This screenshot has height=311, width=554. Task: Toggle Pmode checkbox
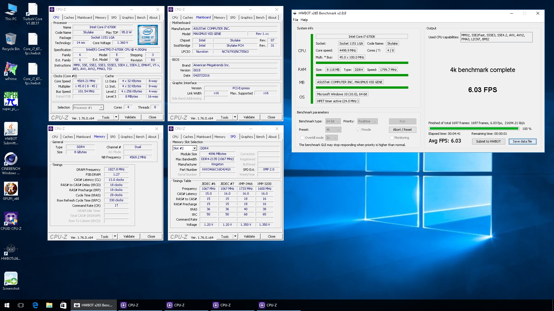(x=359, y=130)
